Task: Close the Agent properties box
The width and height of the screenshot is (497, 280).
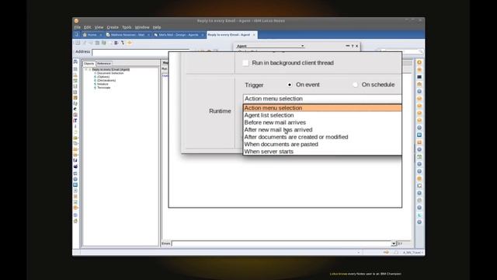Action: pyautogui.click(x=357, y=46)
